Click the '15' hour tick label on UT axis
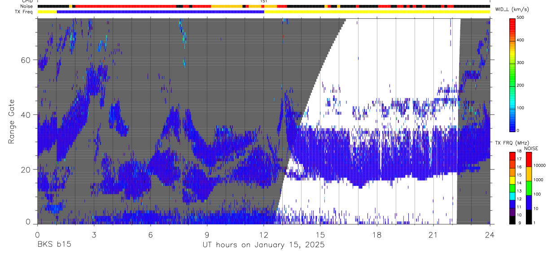Image resolution: width=551 pixels, height=254 pixels. 320,235
